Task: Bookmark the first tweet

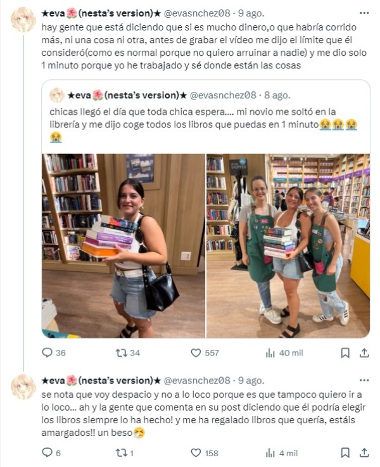Action: point(345,353)
